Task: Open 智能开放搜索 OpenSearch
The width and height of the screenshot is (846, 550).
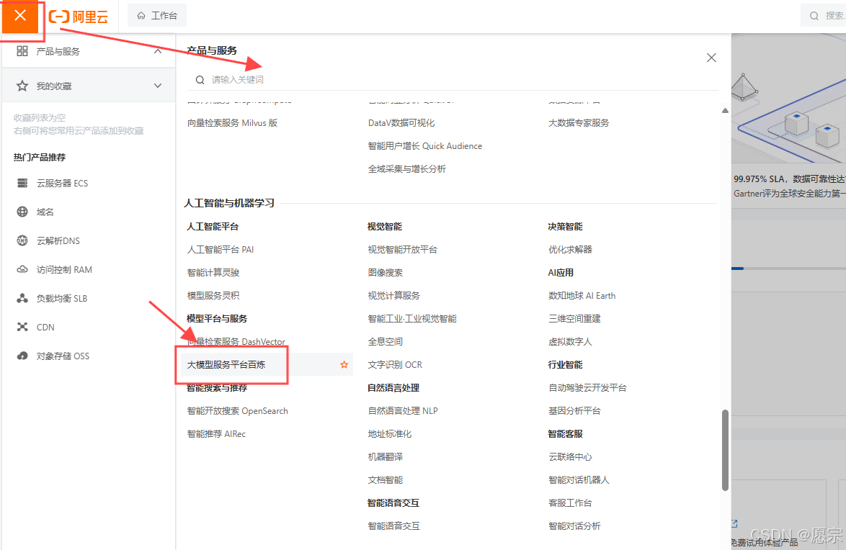Action: (x=237, y=411)
